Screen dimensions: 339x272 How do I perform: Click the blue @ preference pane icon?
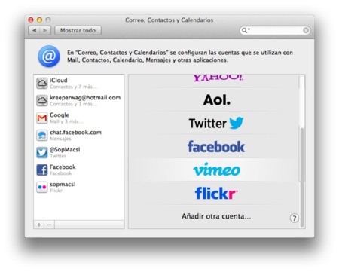coord(49,57)
